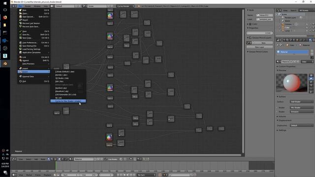315x177 pixels.
Task: Click the snap node icon in the node header
Action: (135, 159)
